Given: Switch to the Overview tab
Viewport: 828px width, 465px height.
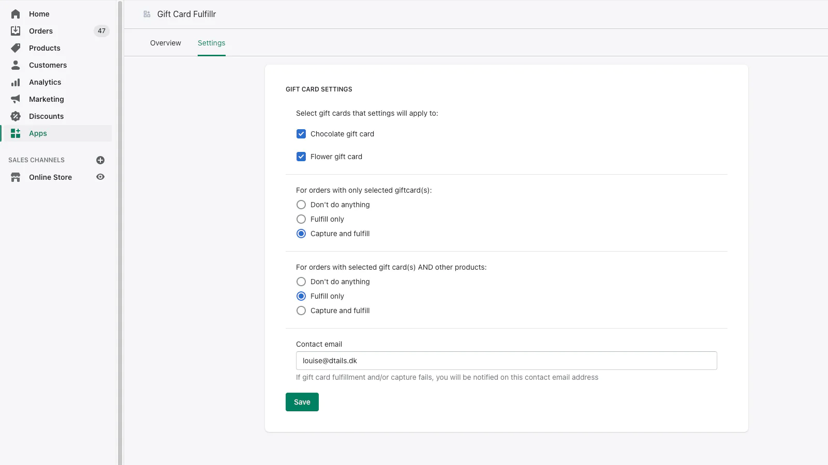Looking at the screenshot, I should pos(166,43).
